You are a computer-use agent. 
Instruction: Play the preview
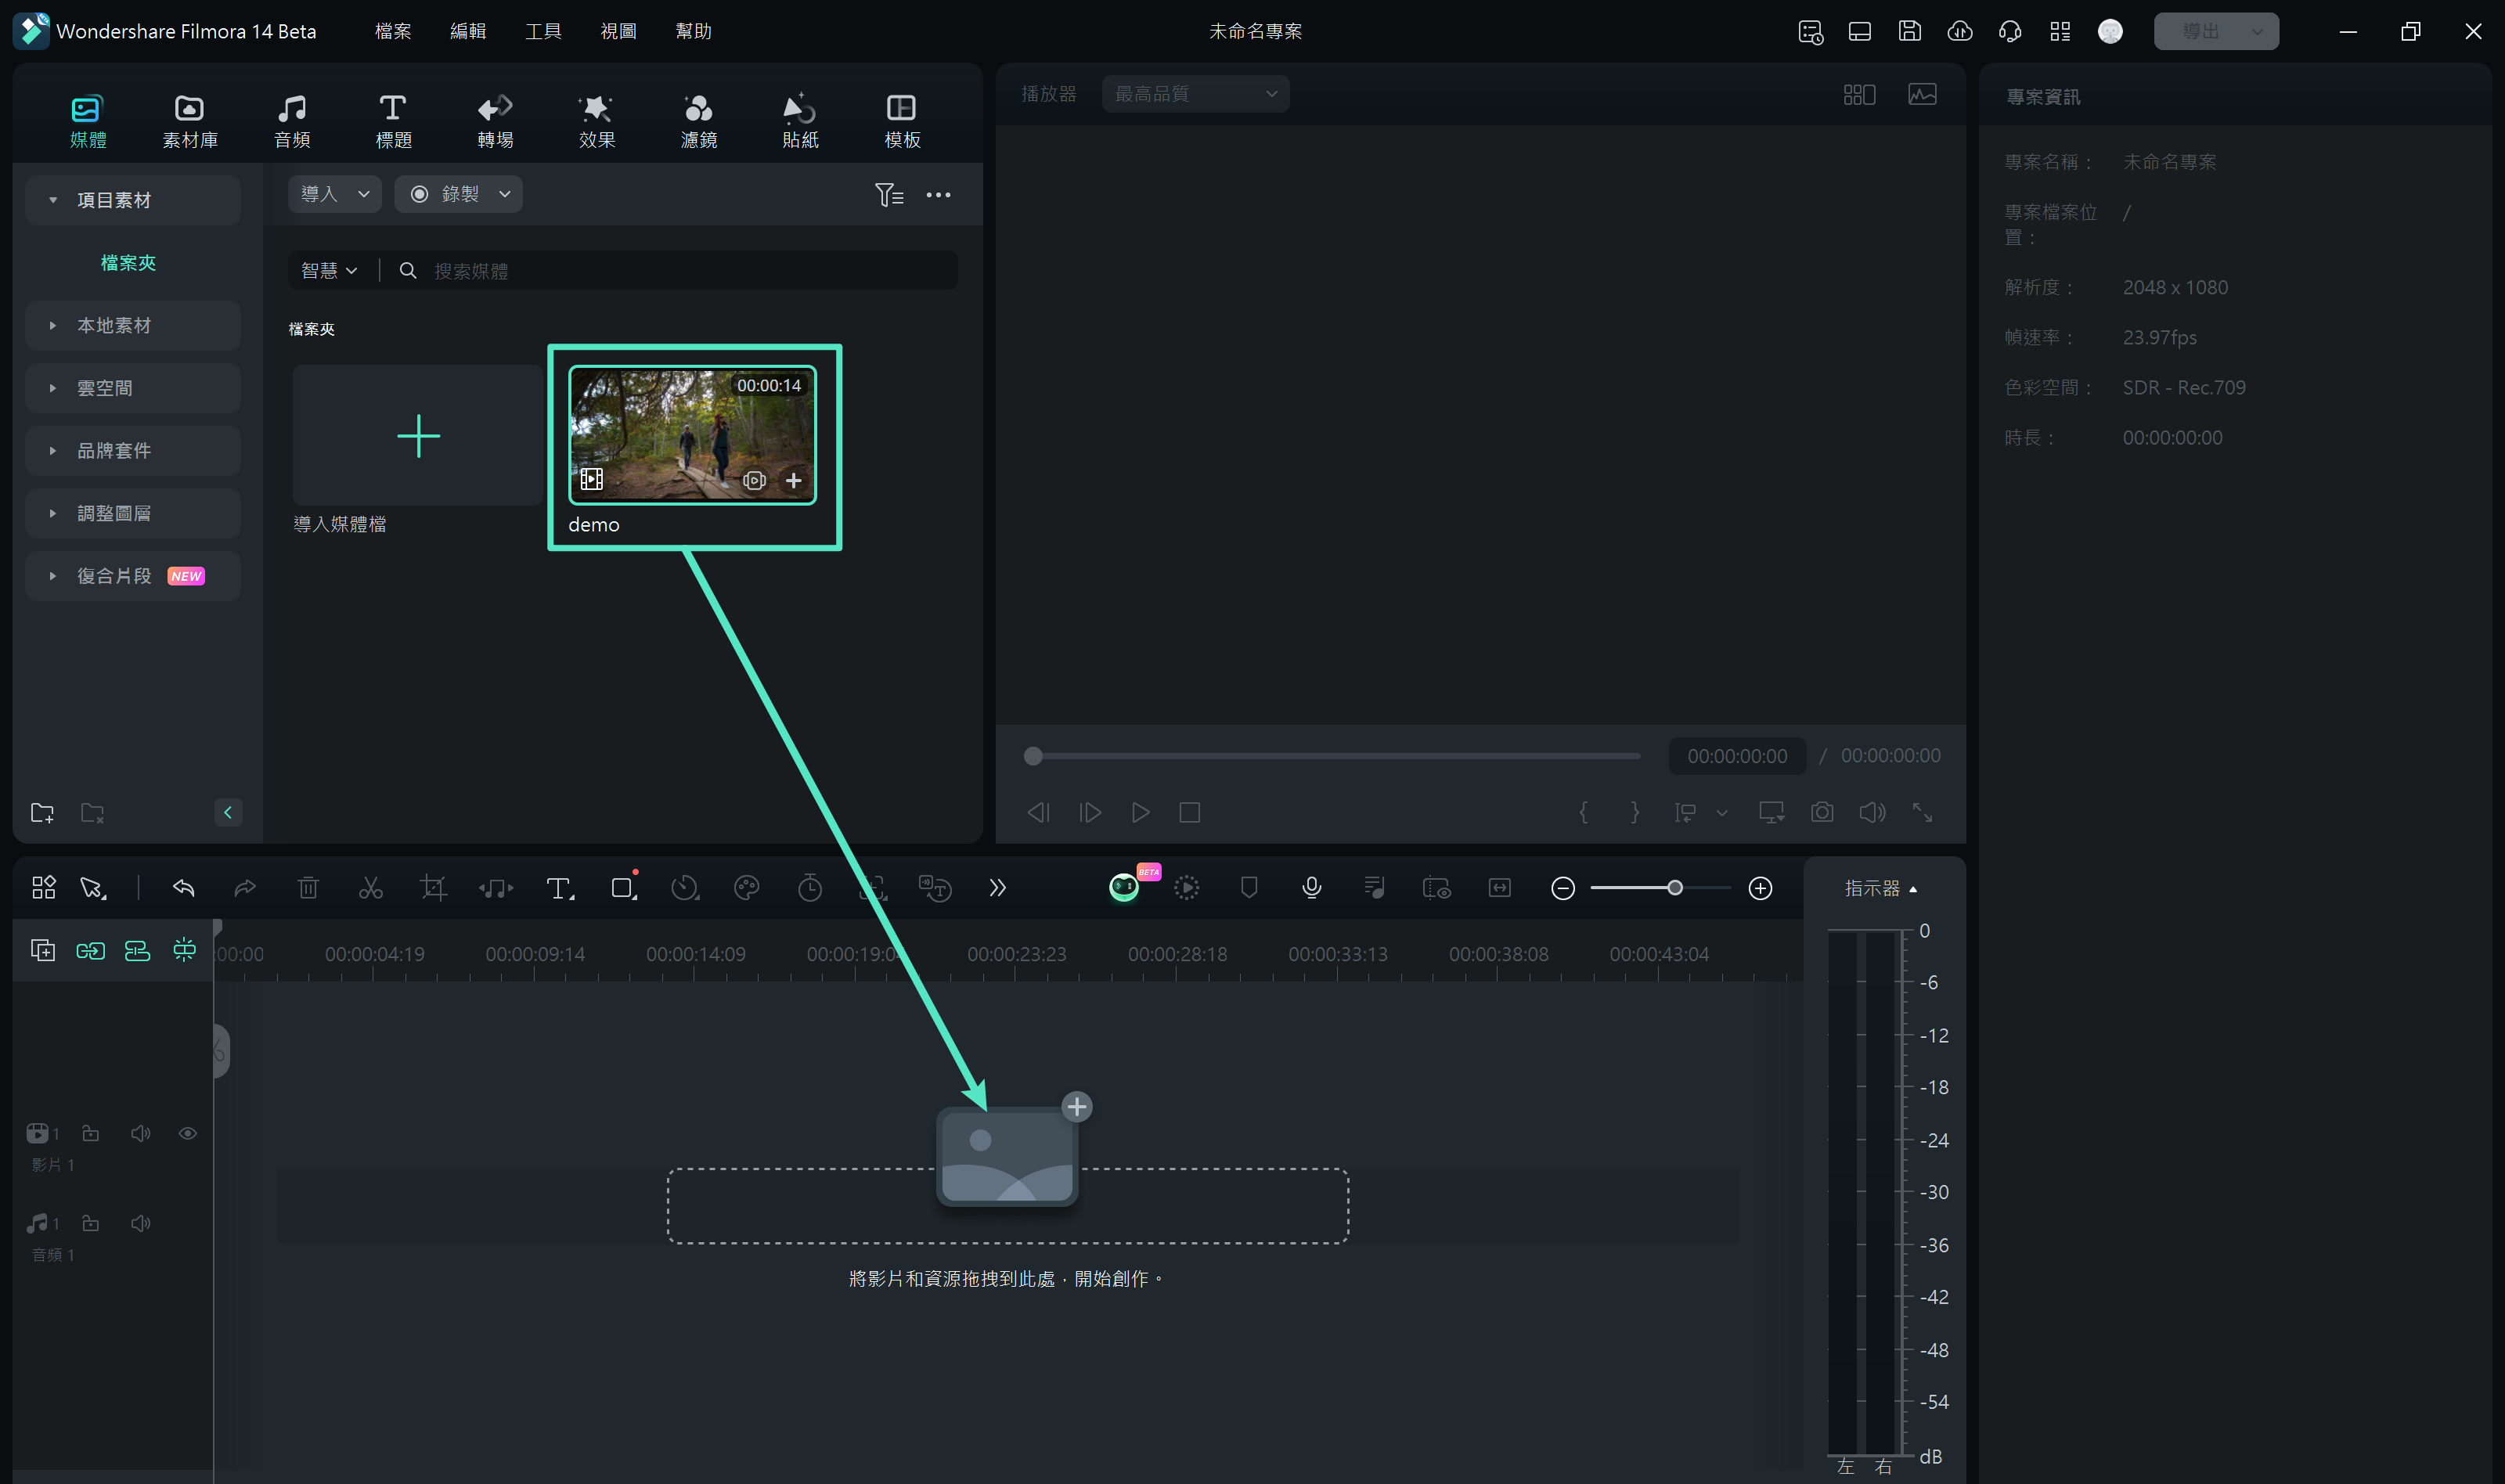pos(1140,812)
